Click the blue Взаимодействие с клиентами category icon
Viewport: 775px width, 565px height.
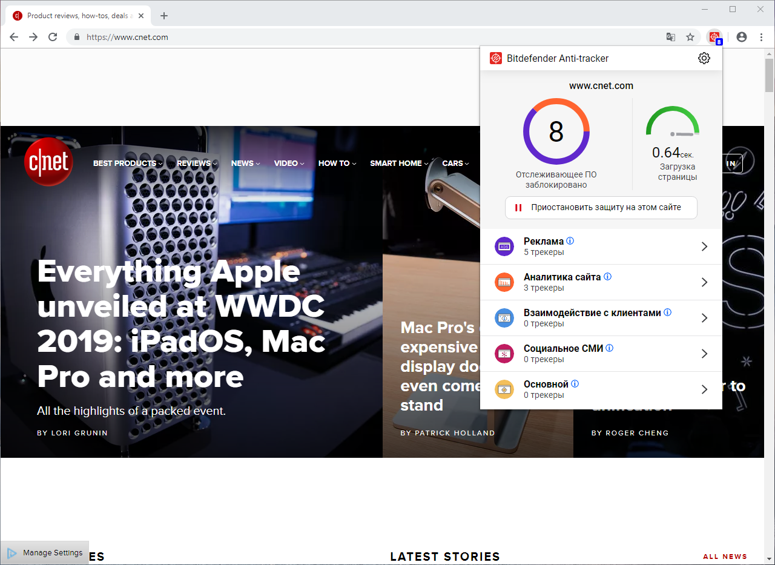point(504,318)
